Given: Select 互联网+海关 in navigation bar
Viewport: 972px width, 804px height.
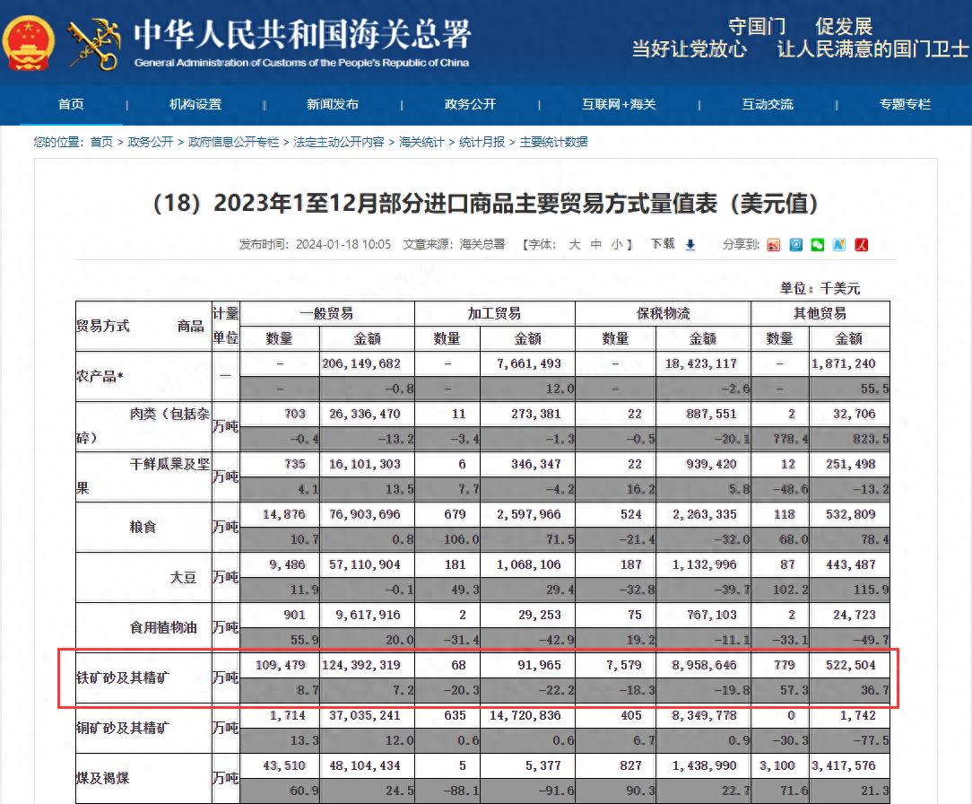Looking at the screenshot, I should pos(619,104).
